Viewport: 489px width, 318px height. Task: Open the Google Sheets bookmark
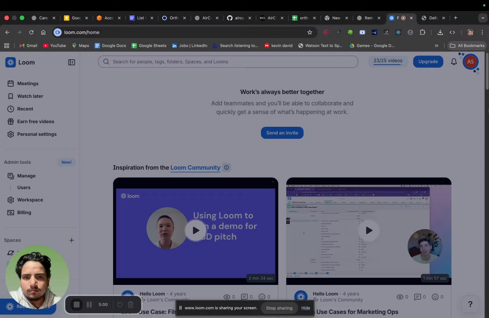(x=149, y=45)
